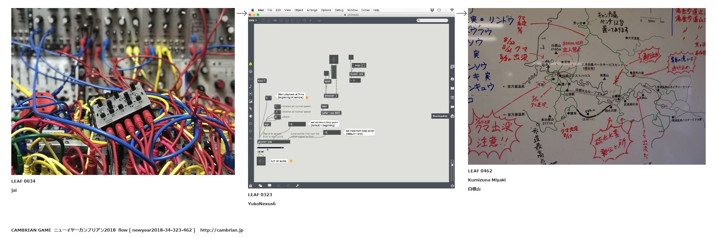This screenshot has height=238, width=717.
Task: Toggle the X box above record~ one
Action: (x=351, y=57)
